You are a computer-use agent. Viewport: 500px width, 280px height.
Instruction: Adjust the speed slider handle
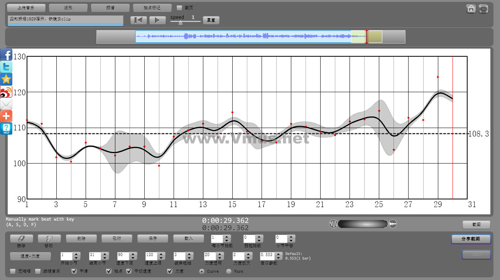[180, 23]
